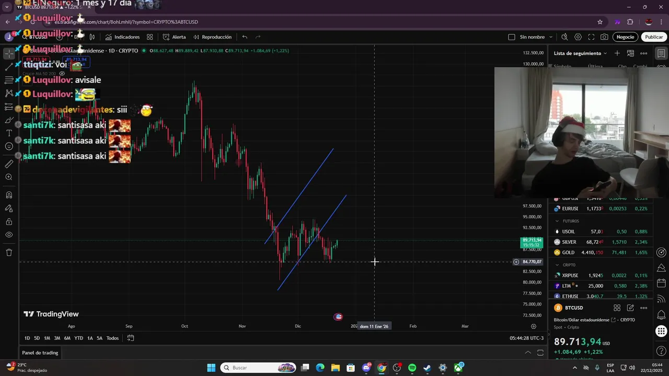Collapse the FUTUROS section
Screen dimensions: 669x376
click(x=557, y=221)
